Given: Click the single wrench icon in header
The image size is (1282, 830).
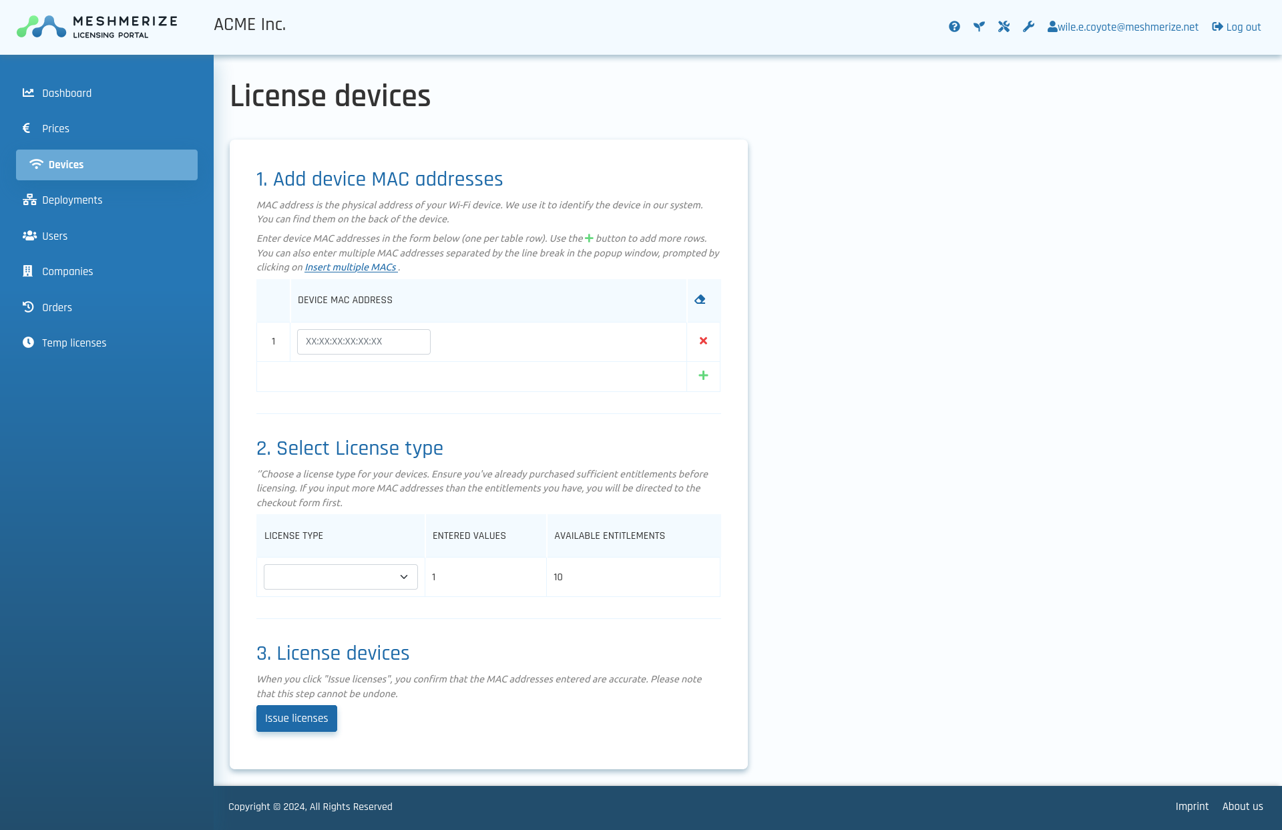Looking at the screenshot, I should click(1028, 27).
